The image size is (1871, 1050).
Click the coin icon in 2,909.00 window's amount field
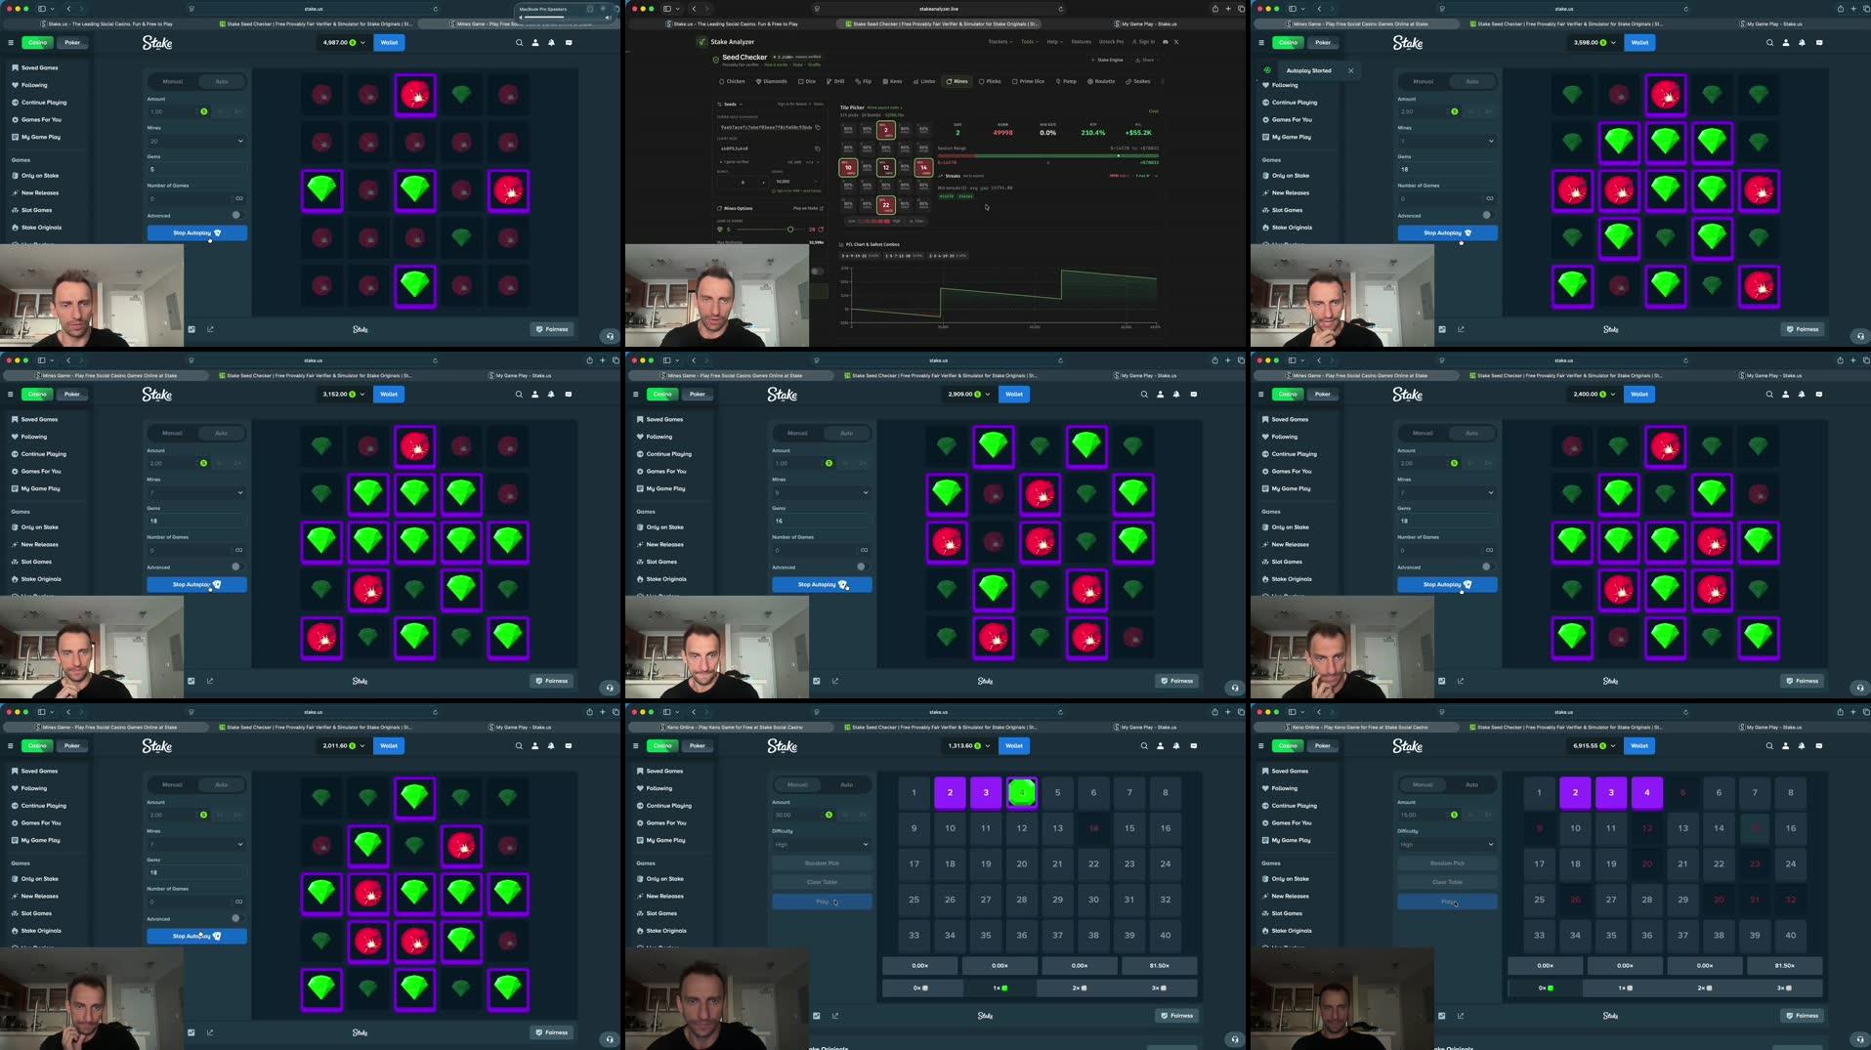point(829,463)
